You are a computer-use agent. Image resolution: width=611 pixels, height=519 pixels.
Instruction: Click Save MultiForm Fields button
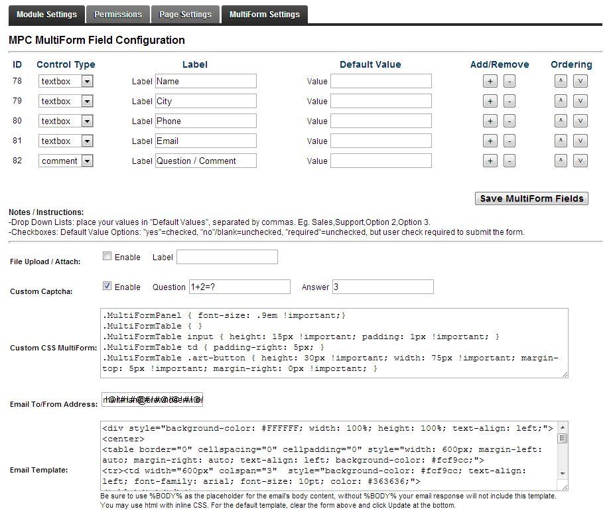(x=531, y=198)
